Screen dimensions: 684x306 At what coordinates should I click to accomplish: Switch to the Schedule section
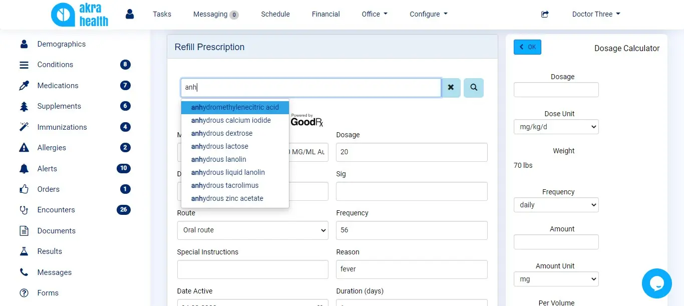point(275,14)
